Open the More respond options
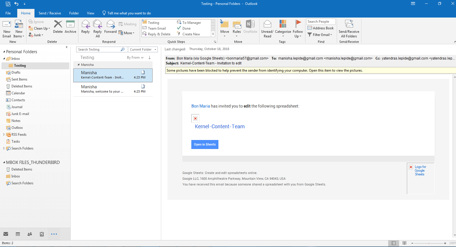Image resolution: width=456 pixels, height=247 pixels. tap(126, 33)
